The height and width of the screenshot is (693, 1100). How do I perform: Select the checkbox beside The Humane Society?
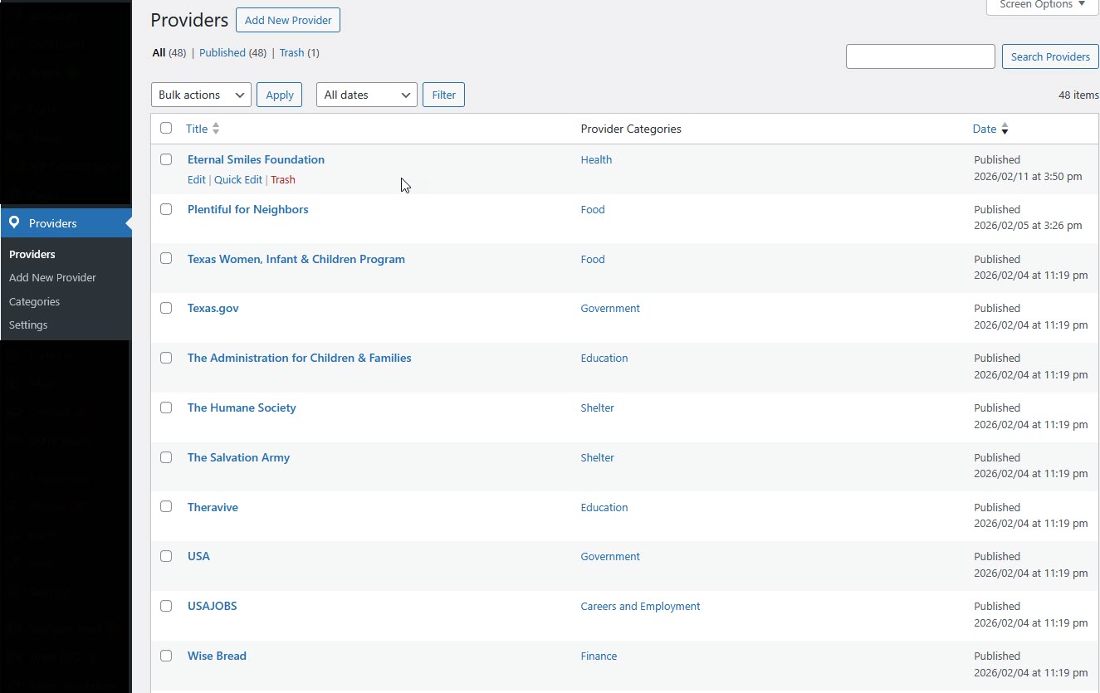click(166, 408)
